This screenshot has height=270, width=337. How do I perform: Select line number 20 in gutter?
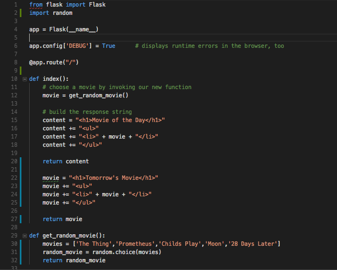point(14,161)
